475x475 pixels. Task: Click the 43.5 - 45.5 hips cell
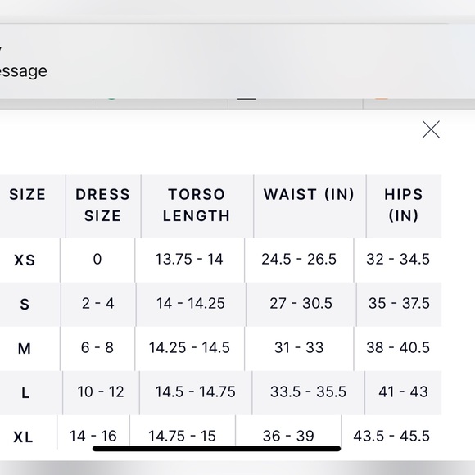click(x=391, y=437)
